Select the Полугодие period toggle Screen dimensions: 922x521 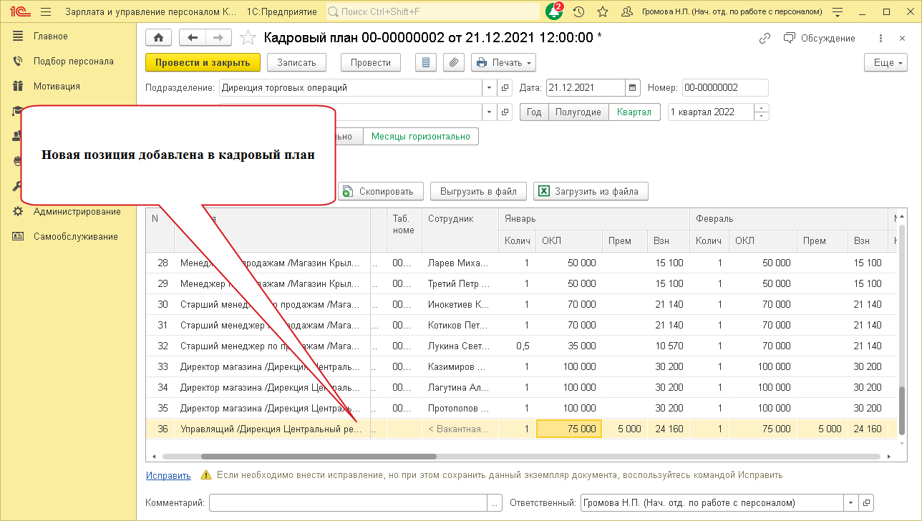(x=579, y=112)
